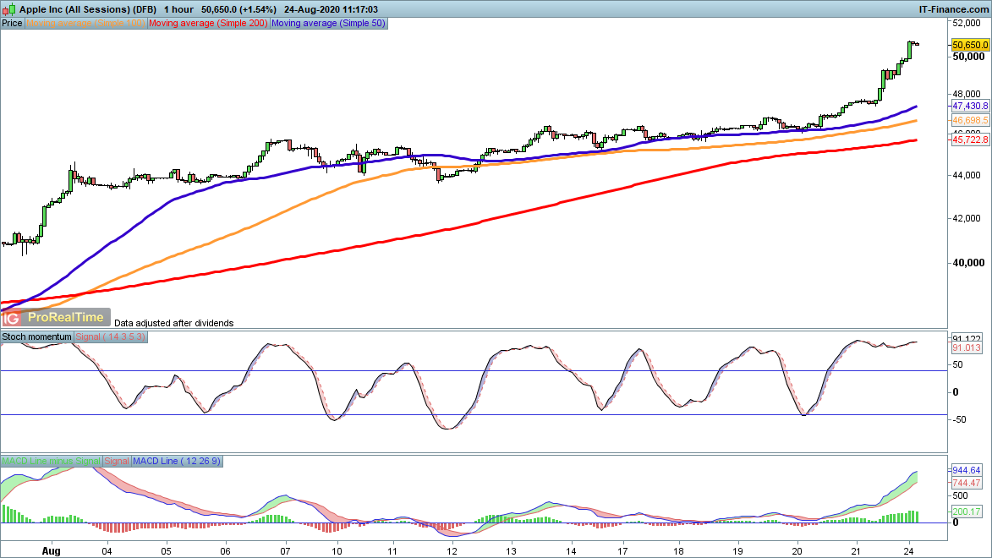This screenshot has width=992, height=558.
Task: Select the stochastic Signal (14 3 5 3) label
Action: click(x=111, y=337)
